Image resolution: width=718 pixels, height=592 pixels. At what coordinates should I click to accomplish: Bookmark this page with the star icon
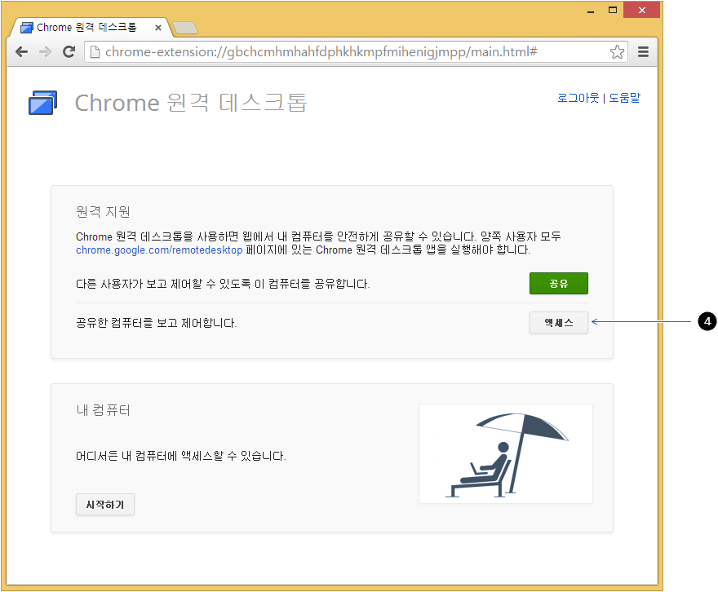[617, 51]
